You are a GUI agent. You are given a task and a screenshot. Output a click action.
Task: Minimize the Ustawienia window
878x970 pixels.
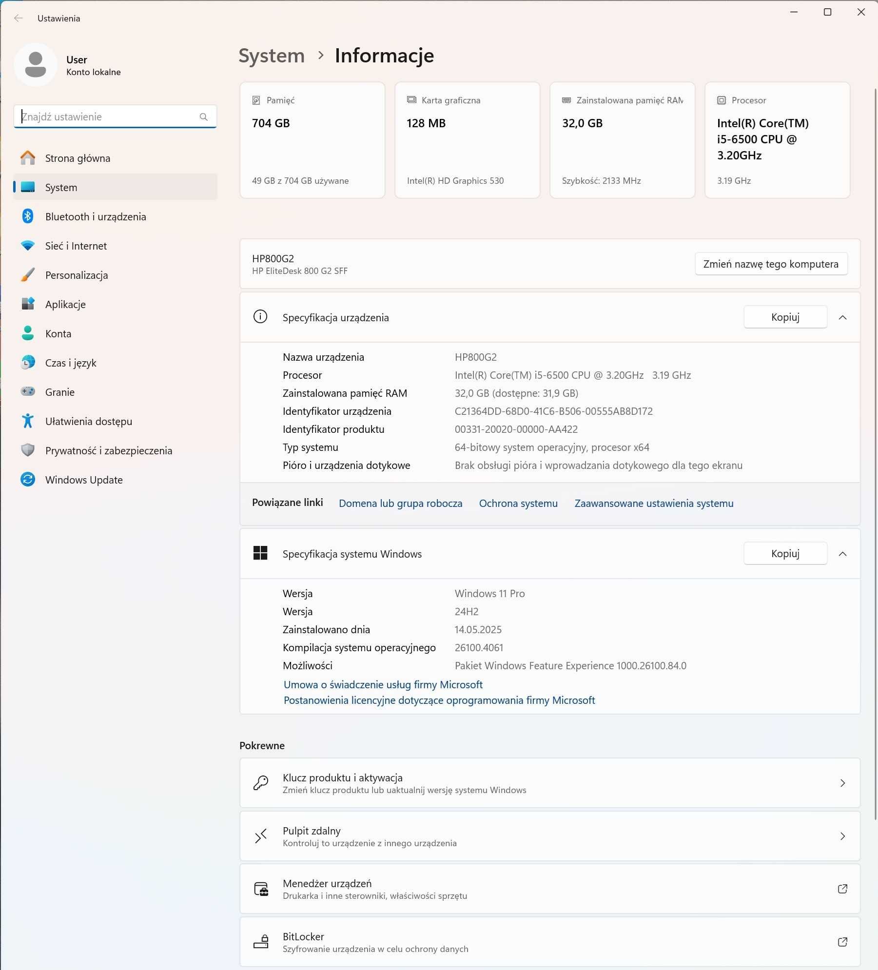794,12
